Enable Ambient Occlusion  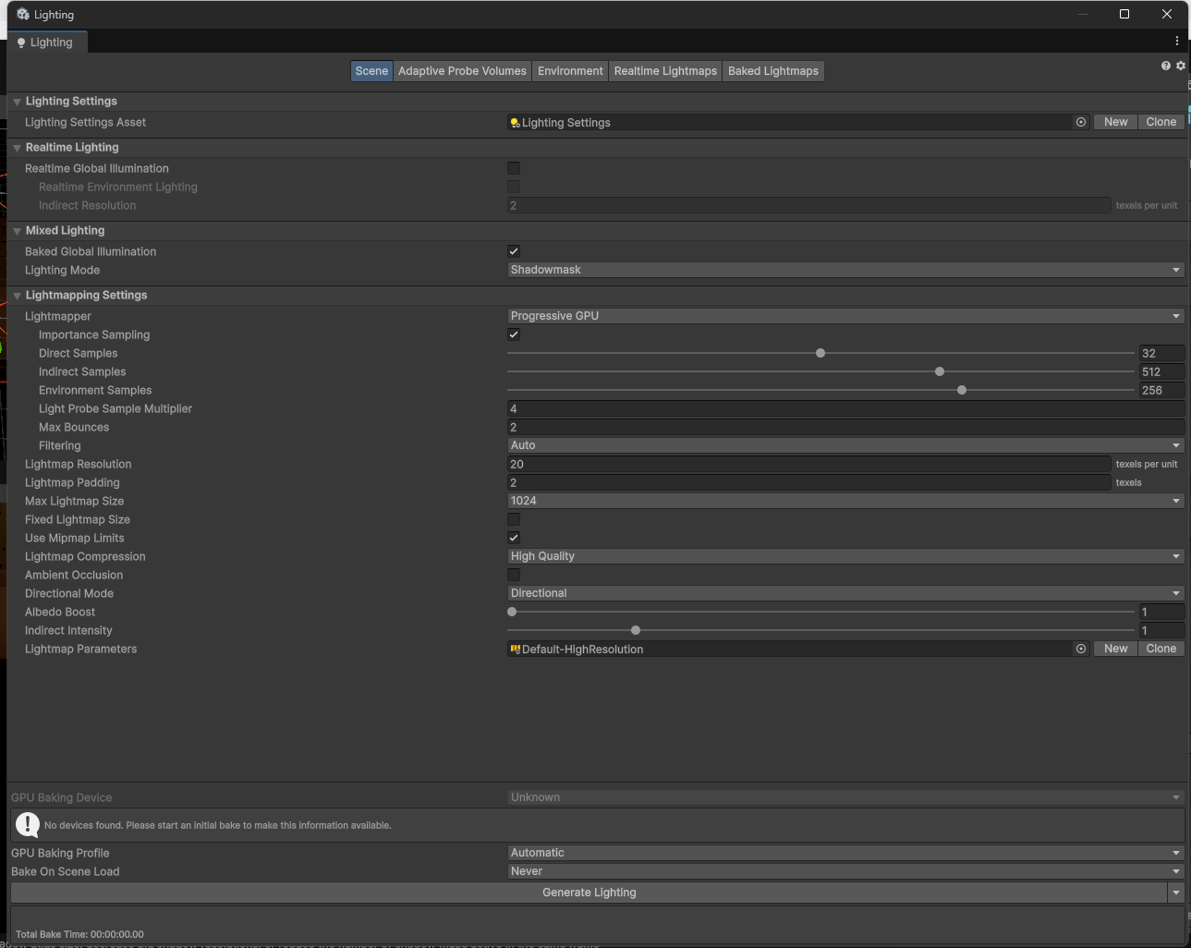(x=513, y=574)
